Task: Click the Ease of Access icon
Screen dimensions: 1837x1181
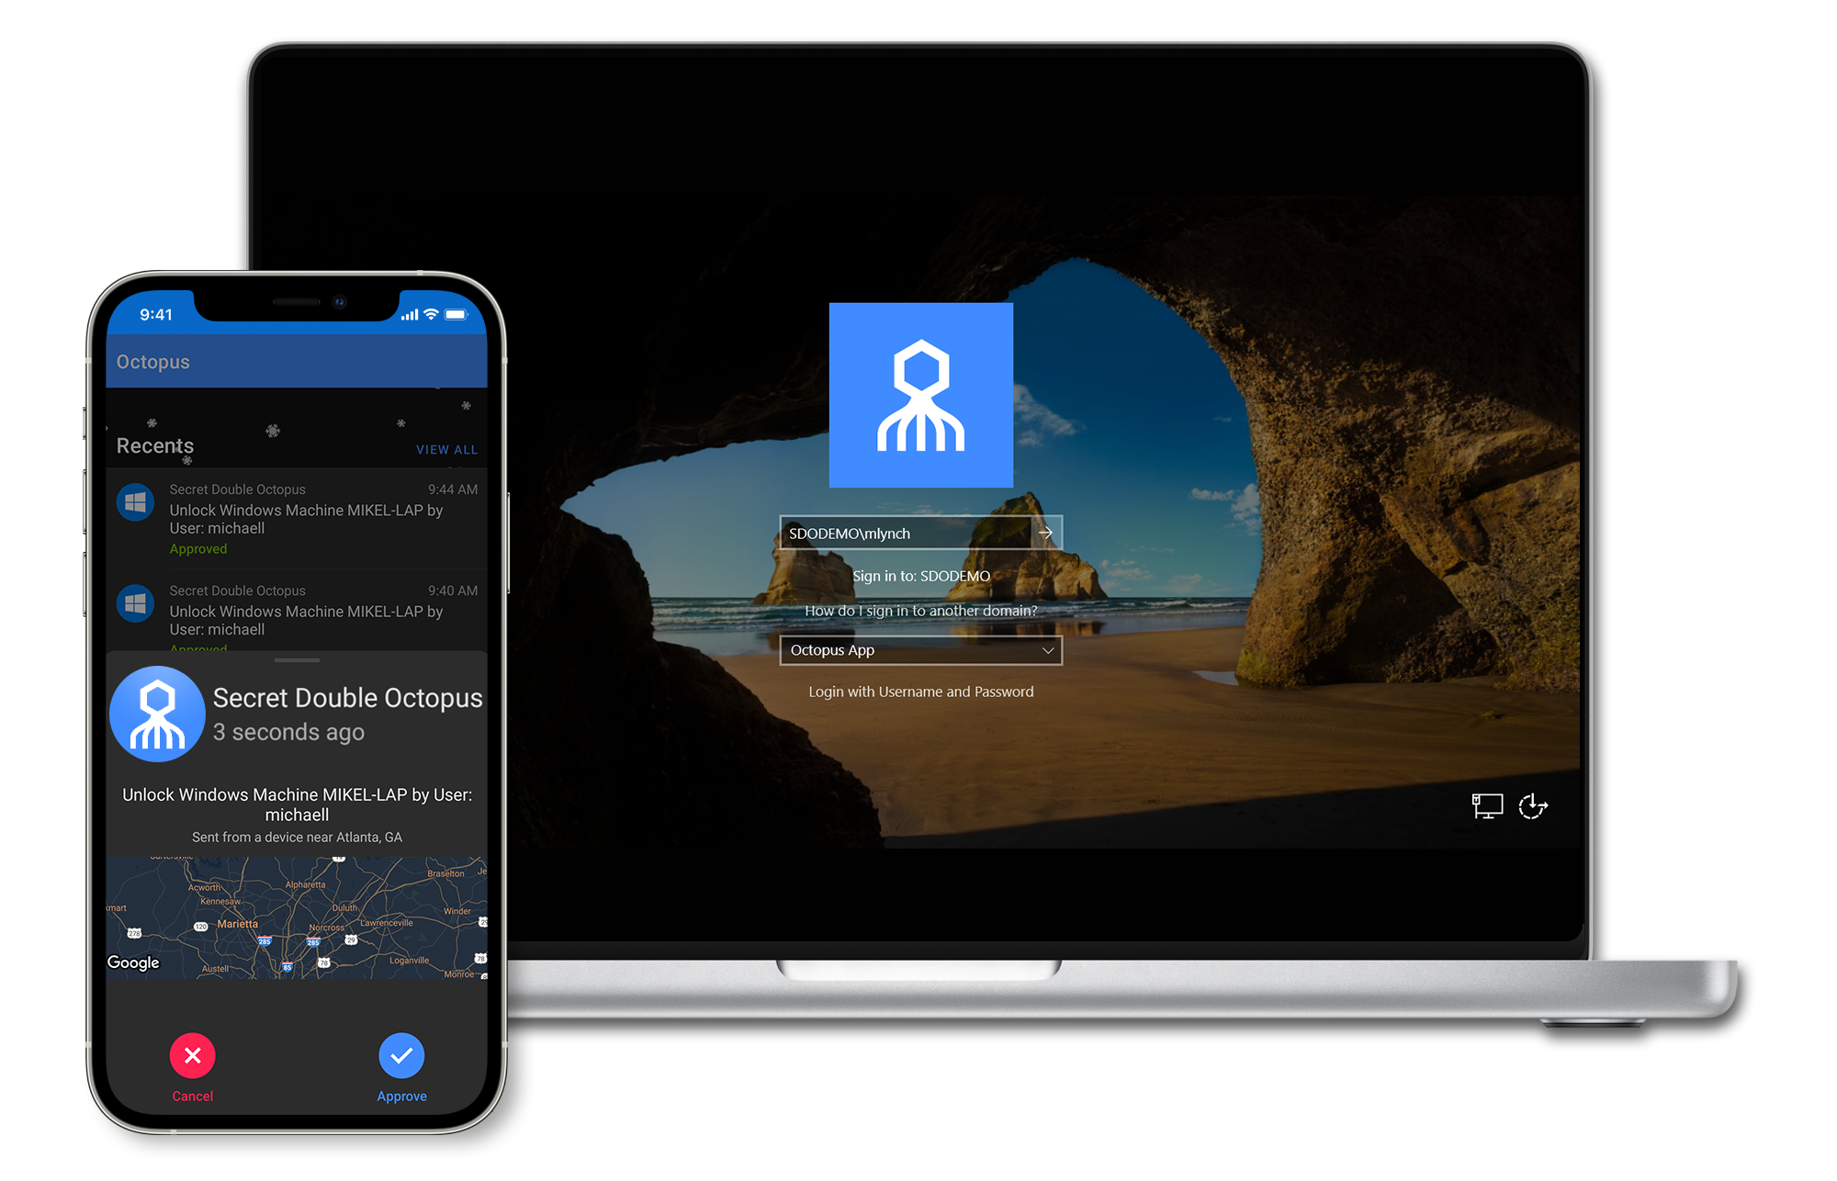Action: pyautogui.click(x=1533, y=806)
